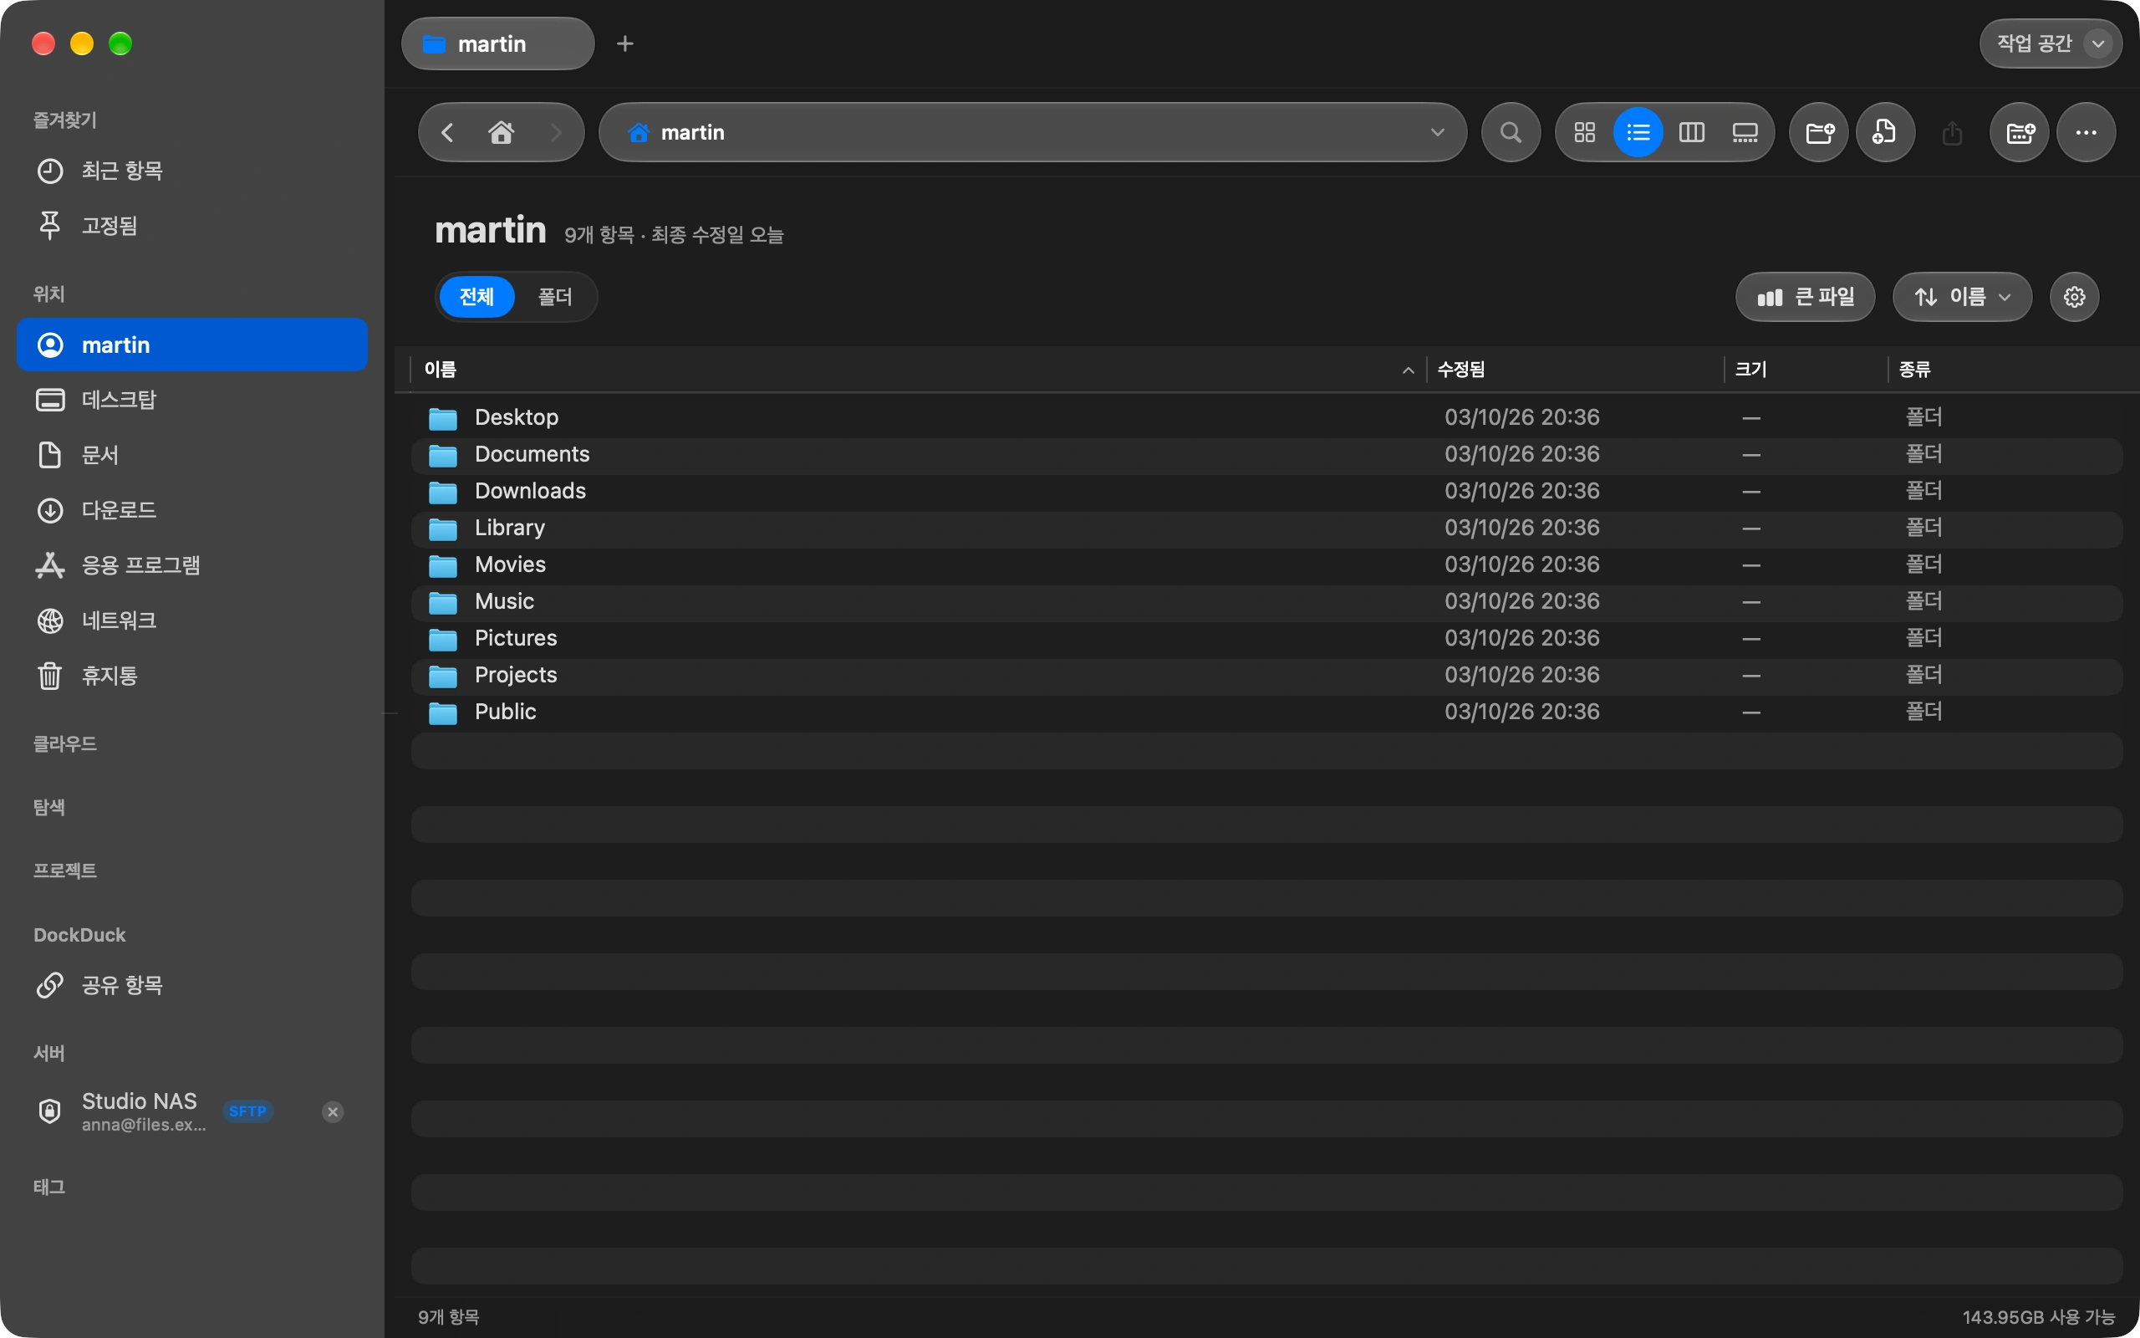Image resolution: width=2140 pixels, height=1338 pixels.
Task: Click the forward navigation chevron
Action: (555, 133)
